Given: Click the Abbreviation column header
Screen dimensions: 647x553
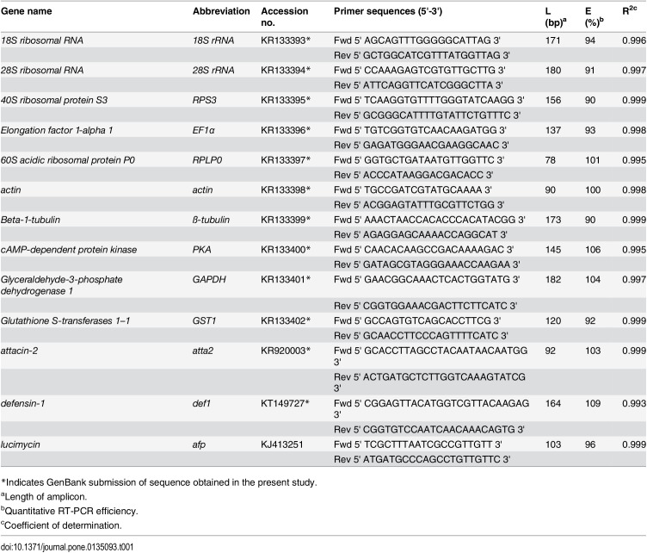Looking at the screenshot, I should [x=221, y=11].
